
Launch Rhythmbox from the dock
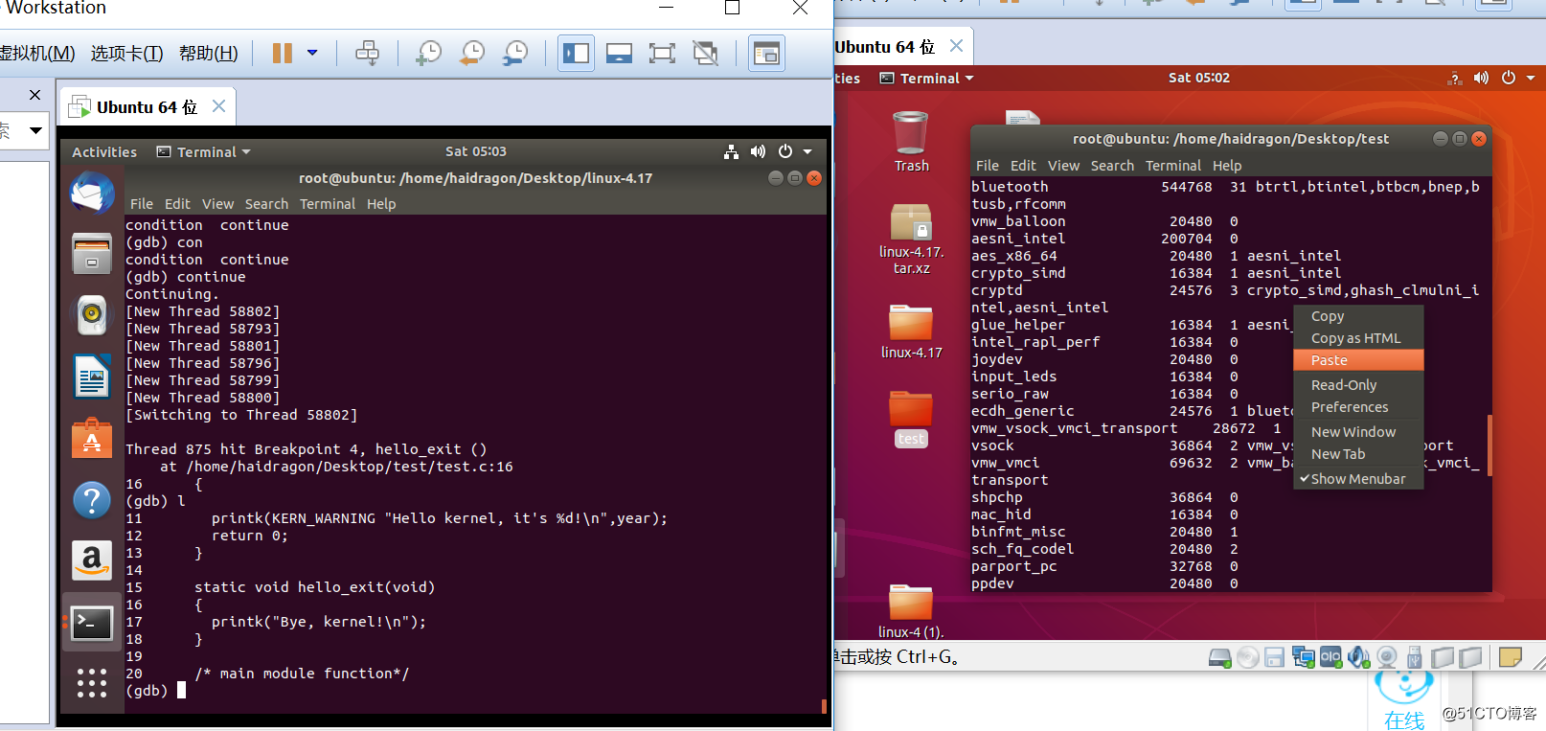pos(92,313)
